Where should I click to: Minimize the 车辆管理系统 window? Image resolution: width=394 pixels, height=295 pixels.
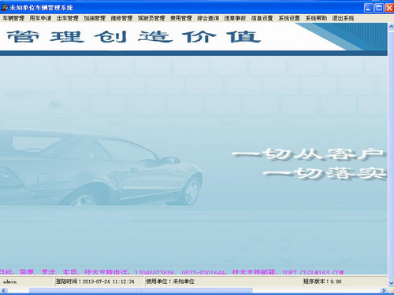pyautogui.click(x=369, y=8)
